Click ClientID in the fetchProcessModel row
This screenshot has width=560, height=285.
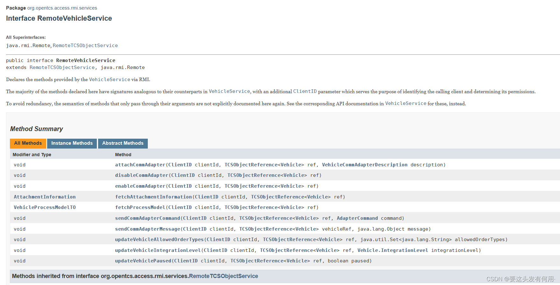pyautogui.click(x=180, y=207)
